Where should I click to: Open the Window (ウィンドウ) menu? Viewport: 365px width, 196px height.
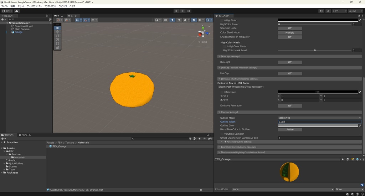pos(63,6)
